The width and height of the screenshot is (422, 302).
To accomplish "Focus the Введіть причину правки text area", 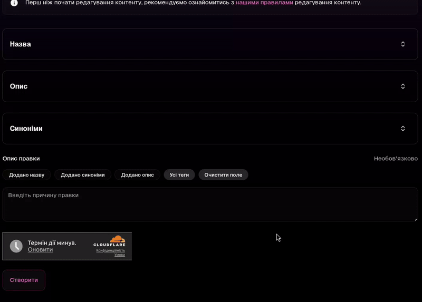I will (x=210, y=204).
